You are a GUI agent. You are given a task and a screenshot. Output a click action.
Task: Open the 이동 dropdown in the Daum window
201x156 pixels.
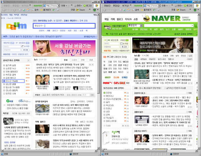pos(66,6)
